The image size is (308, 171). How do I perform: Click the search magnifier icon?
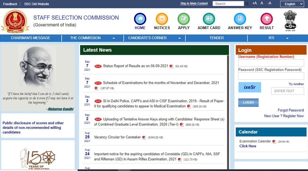247,4
